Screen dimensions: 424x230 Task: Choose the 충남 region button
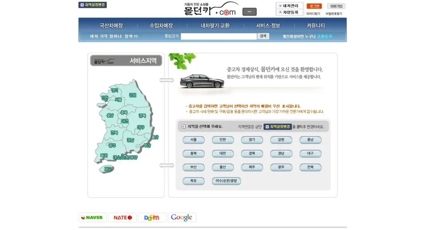coord(310,140)
